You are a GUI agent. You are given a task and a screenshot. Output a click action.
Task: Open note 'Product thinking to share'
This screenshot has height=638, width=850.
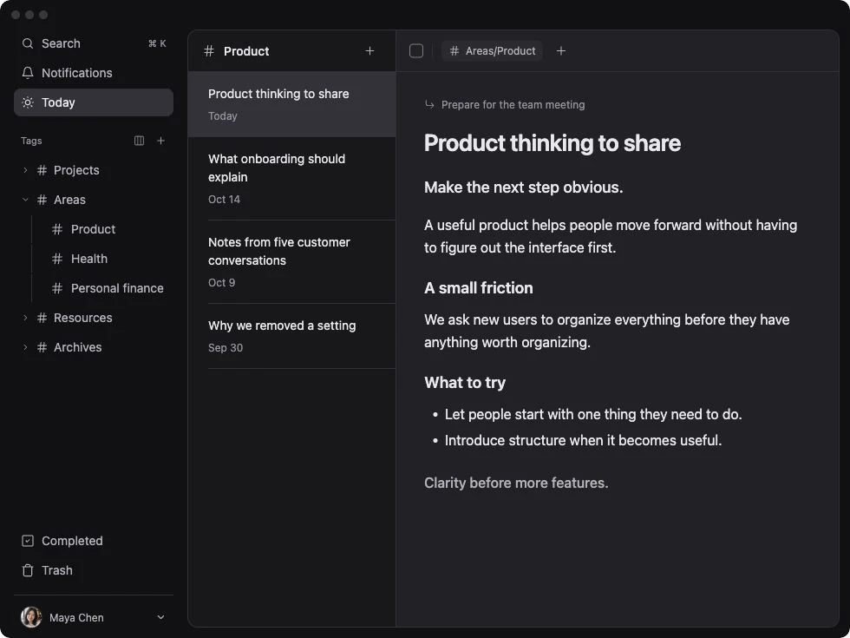[x=291, y=104]
